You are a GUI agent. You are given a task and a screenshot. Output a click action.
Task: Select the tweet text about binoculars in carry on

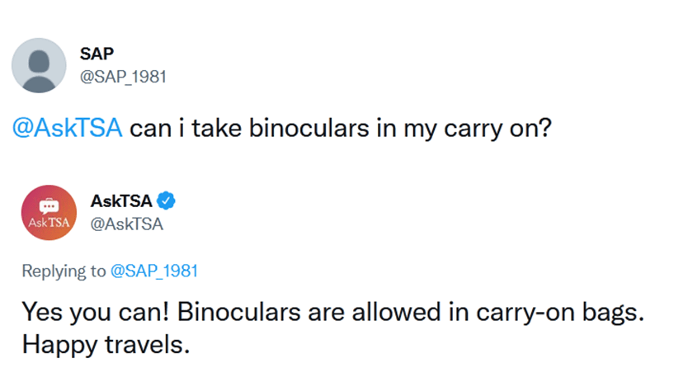coord(281,128)
